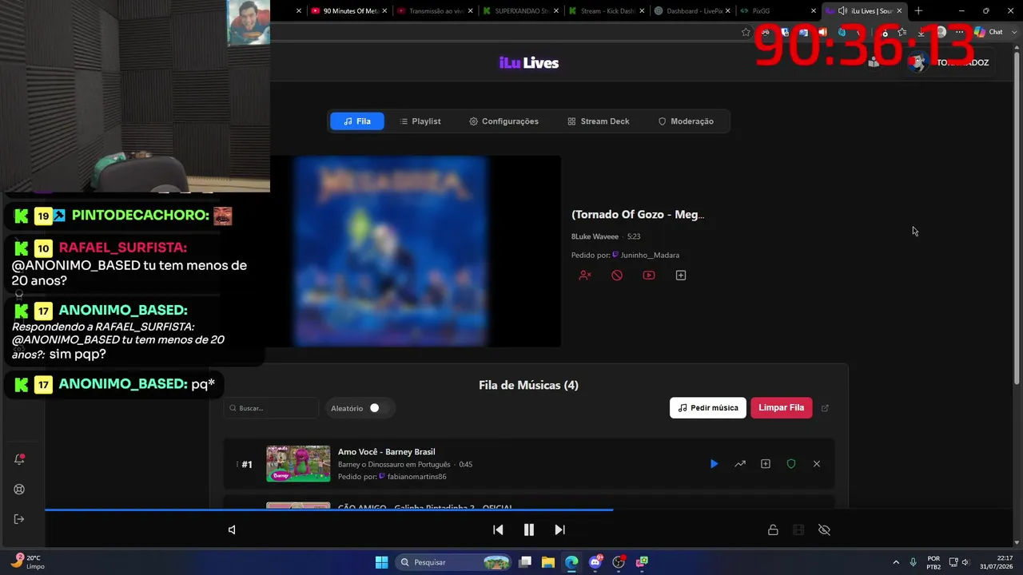Click the trending-up icon on Amo Você row
Screen dimensions: 1023x575
pos(740,464)
